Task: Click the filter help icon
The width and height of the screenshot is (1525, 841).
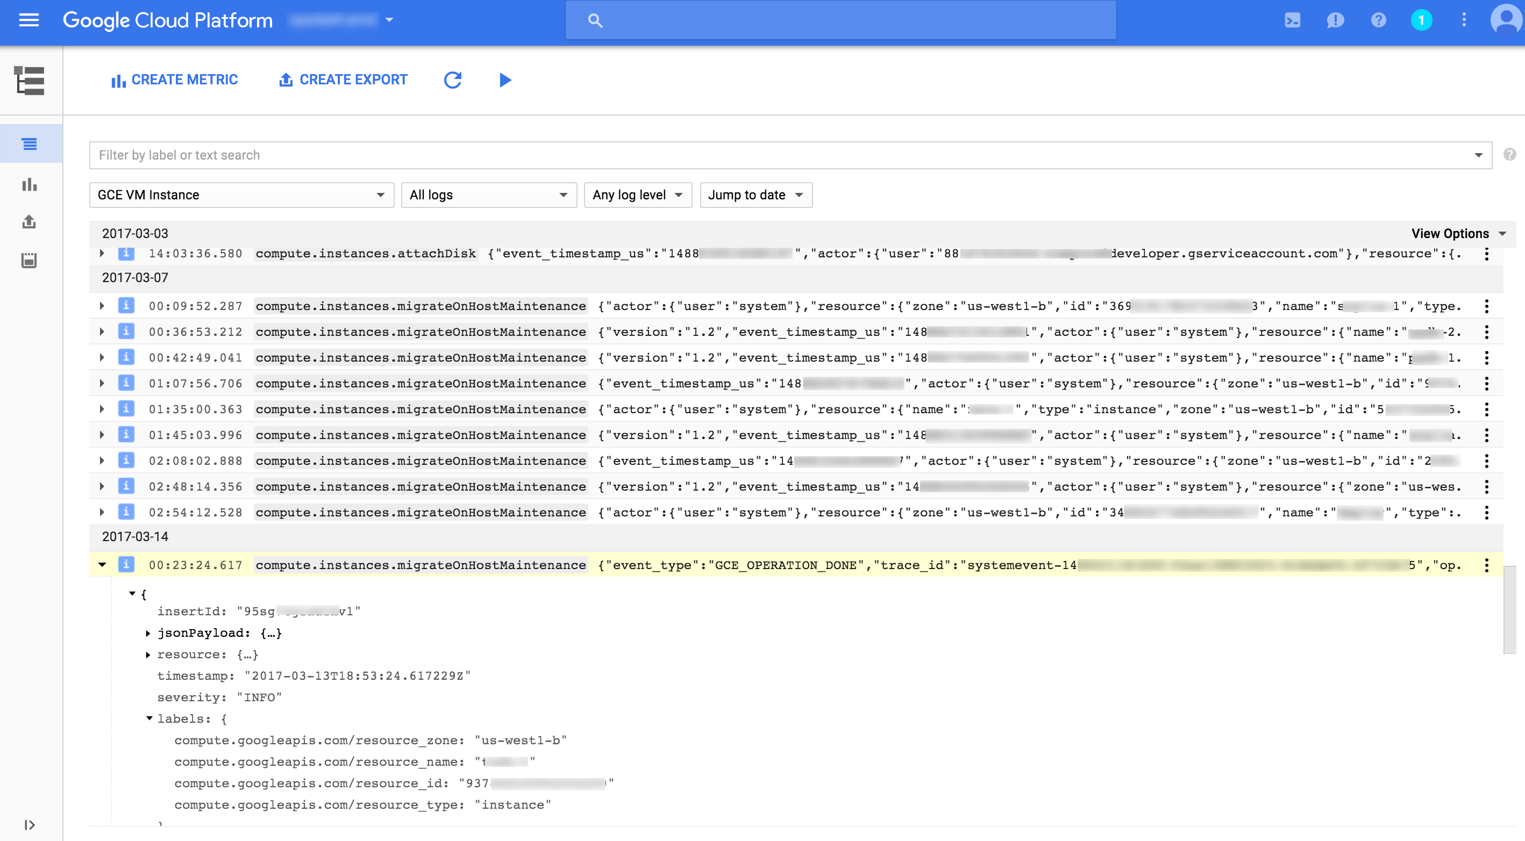Action: click(x=1509, y=154)
